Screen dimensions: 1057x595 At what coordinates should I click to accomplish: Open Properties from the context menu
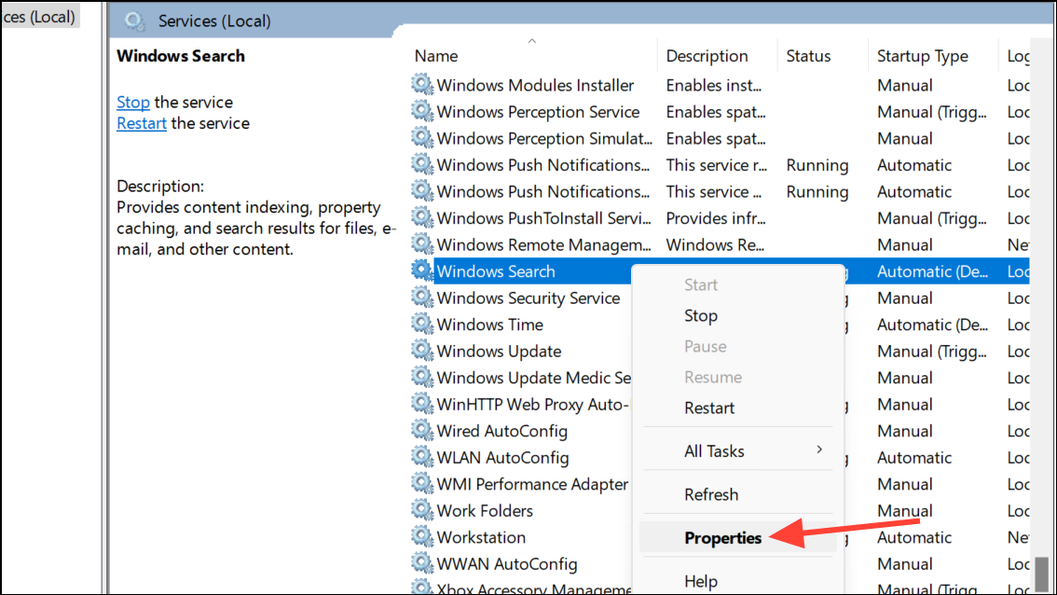738,538
